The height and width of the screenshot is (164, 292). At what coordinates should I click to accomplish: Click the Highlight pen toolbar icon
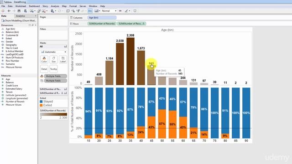(126, 11)
